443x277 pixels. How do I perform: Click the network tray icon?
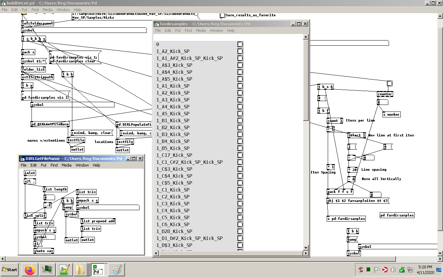tap(410, 270)
